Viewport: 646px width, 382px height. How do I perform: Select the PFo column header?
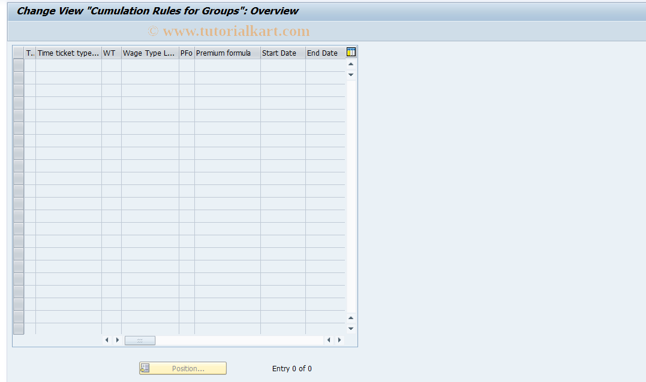(187, 53)
